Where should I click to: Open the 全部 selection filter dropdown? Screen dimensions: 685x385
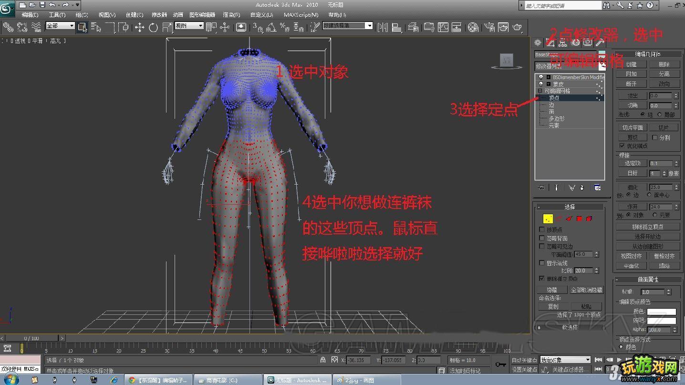pyautogui.click(x=61, y=26)
